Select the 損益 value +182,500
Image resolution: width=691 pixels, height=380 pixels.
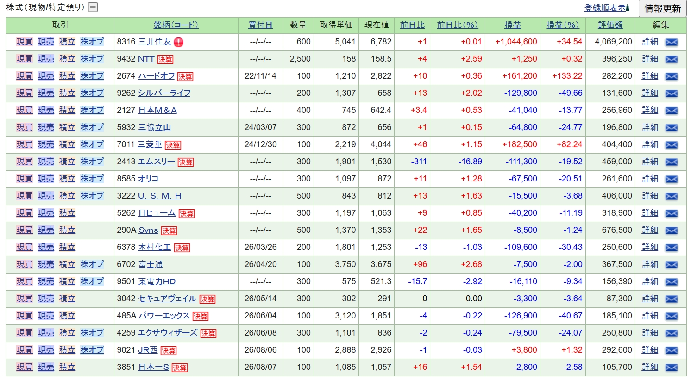point(520,144)
